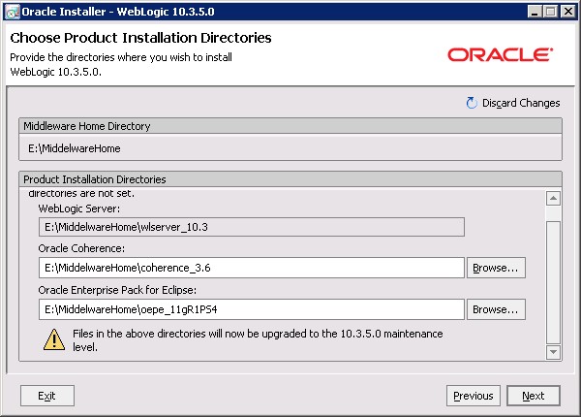The height and width of the screenshot is (417, 581).
Task: Browse for the Enterprise Pack for Eclipse directory
Action: tap(496, 309)
